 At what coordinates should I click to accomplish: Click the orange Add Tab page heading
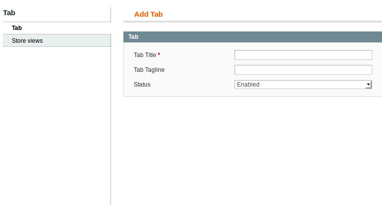[x=148, y=14]
